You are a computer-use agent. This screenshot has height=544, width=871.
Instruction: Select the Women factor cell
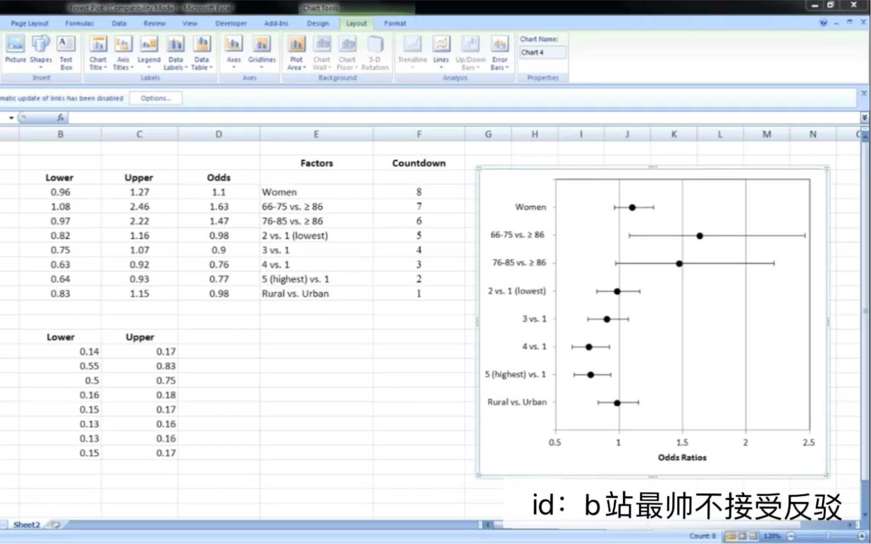pyautogui.click(x=317, y=192)
